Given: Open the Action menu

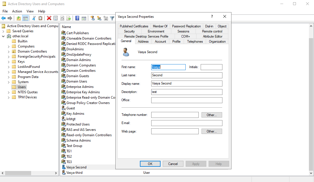Looking at the screenshot, I should tap(17, 11).
